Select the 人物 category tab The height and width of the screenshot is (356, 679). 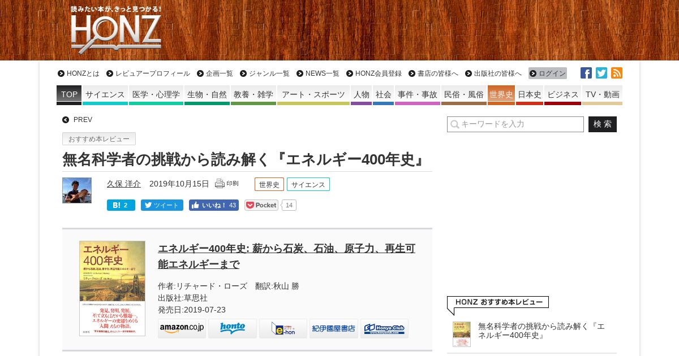(x=362, y=94)
